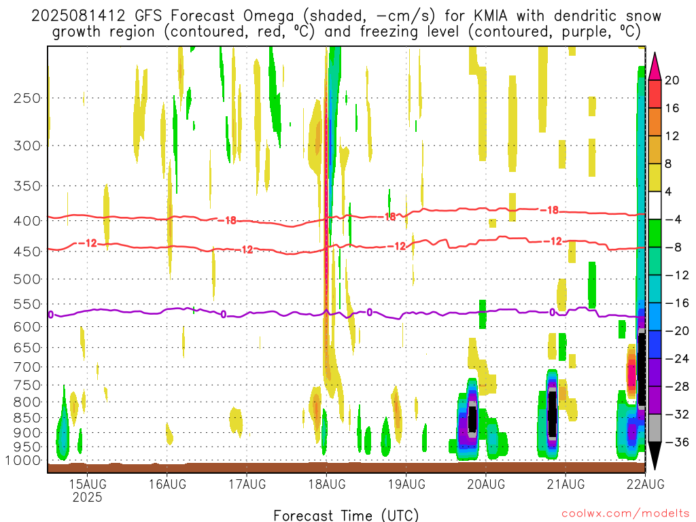Click the 16AUG time axis label
The image size is (696, 522).
[x=167, y=484]
